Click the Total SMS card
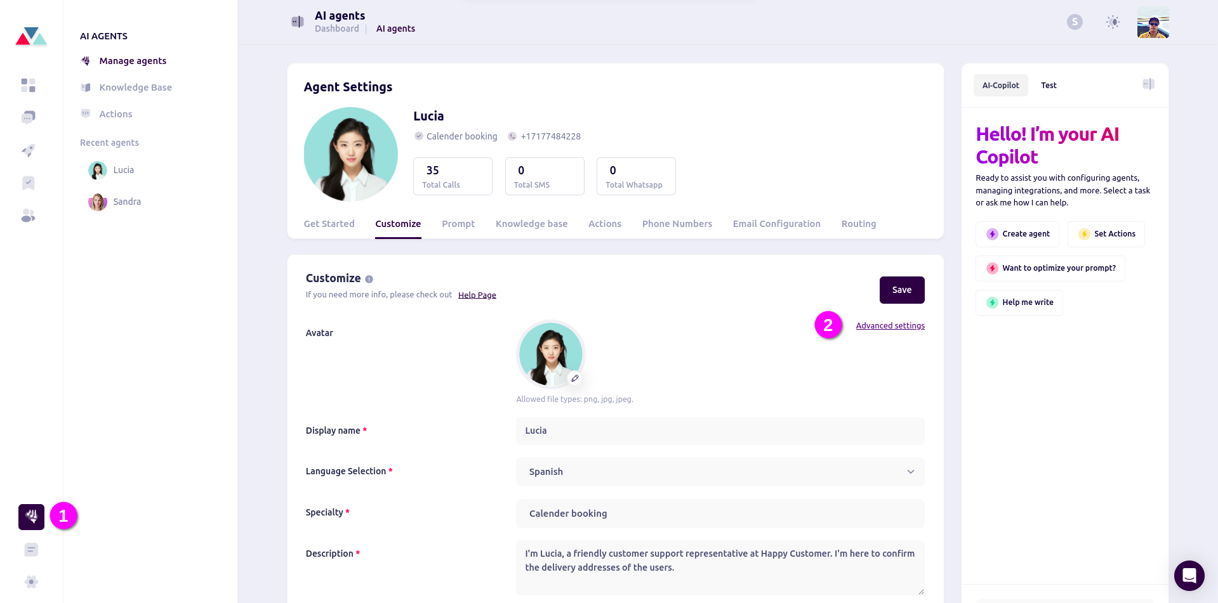This screenshot has width=1218, height=603. tap(544, 176)
